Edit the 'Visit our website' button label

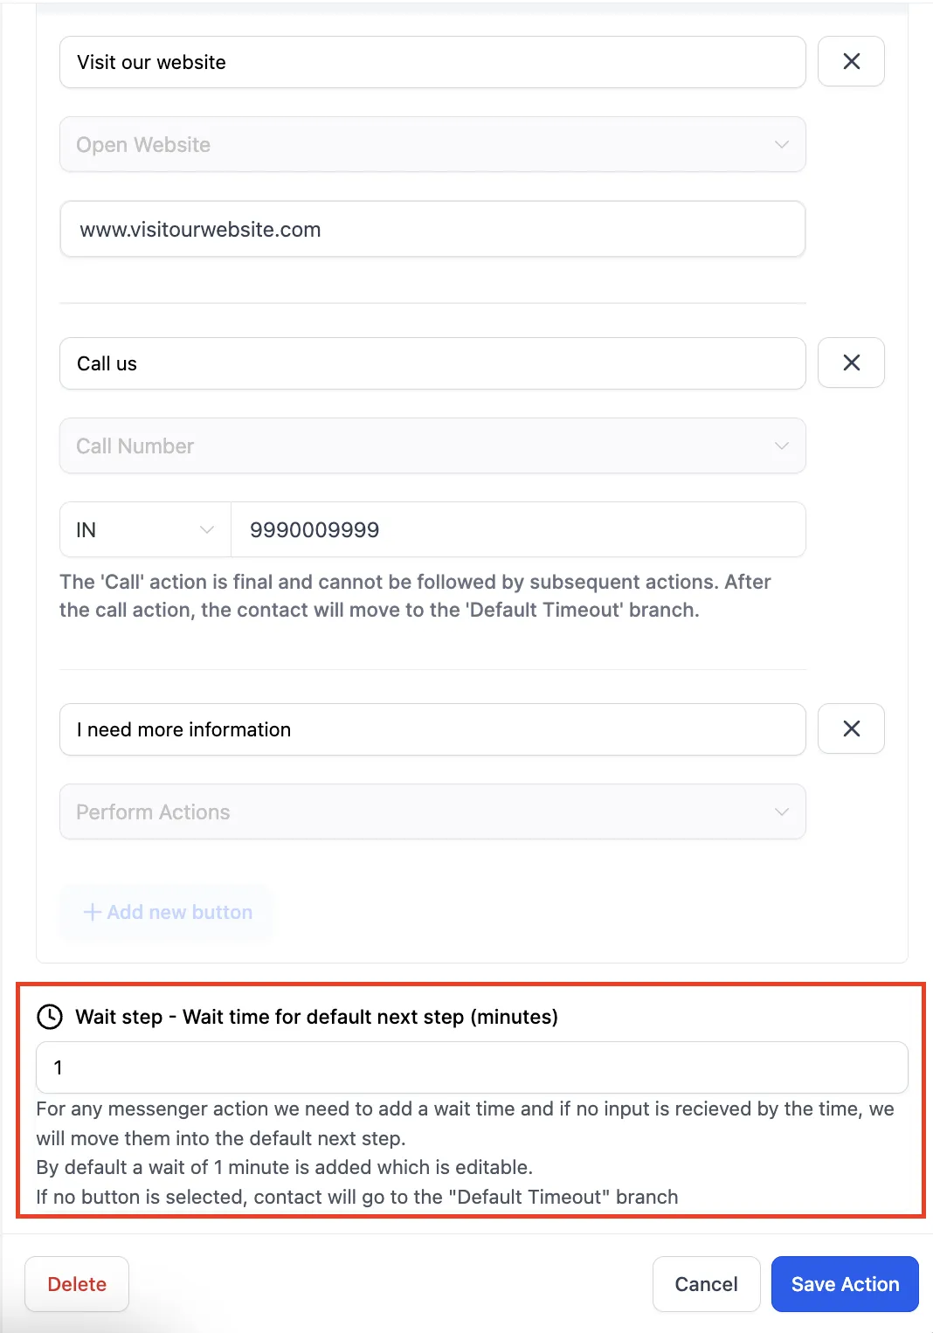pyautogui.click(x=432, y=62)
